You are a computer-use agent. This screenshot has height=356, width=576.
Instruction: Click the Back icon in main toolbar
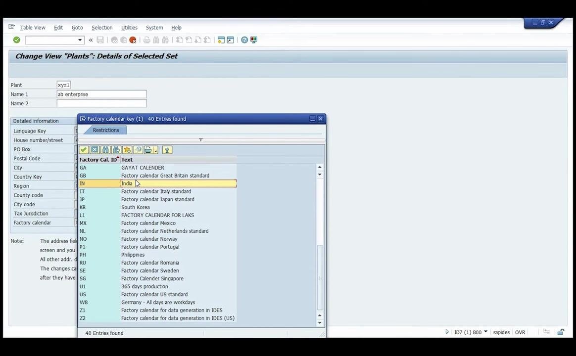(114, 40)
